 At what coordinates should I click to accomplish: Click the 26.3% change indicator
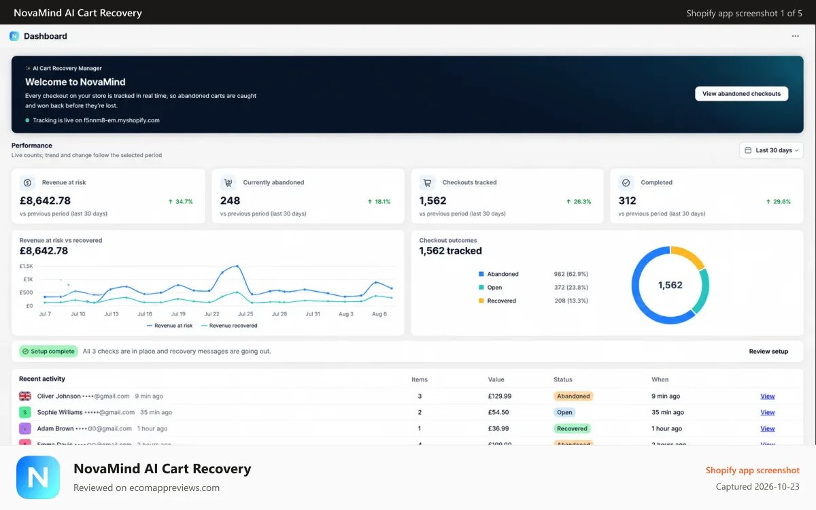579,201
